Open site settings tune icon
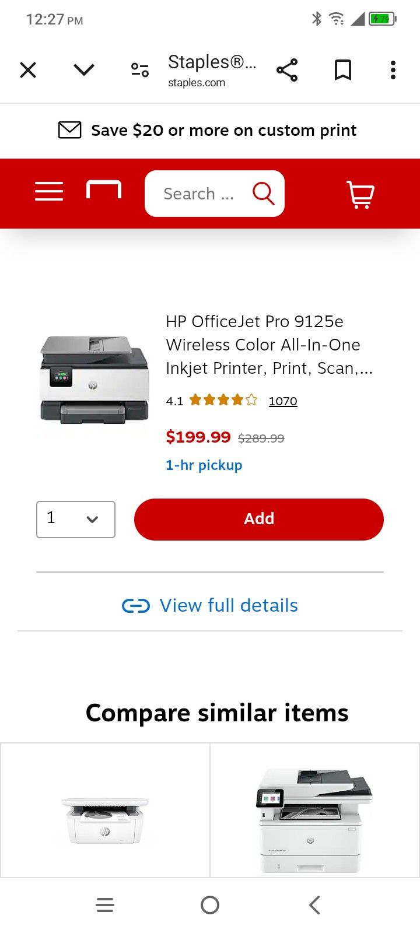This screenshot has height=933, width=420. tap(140, 70)
